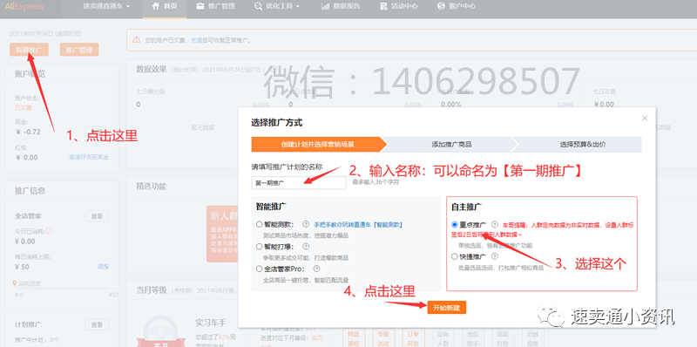697x347 pixels.
Task: Click 查看 next to 计划推广
Action: (97, 324)
